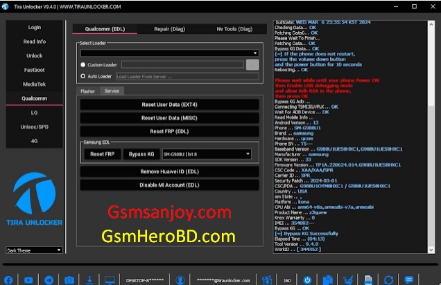The image size is (441, 285).
Task: Click the blue power icon
Action: 307,280
